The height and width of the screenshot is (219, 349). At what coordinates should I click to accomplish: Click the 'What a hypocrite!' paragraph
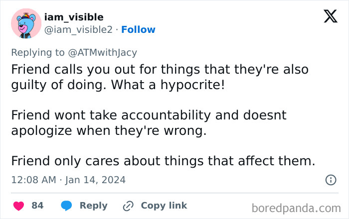[x=160, y=77]
